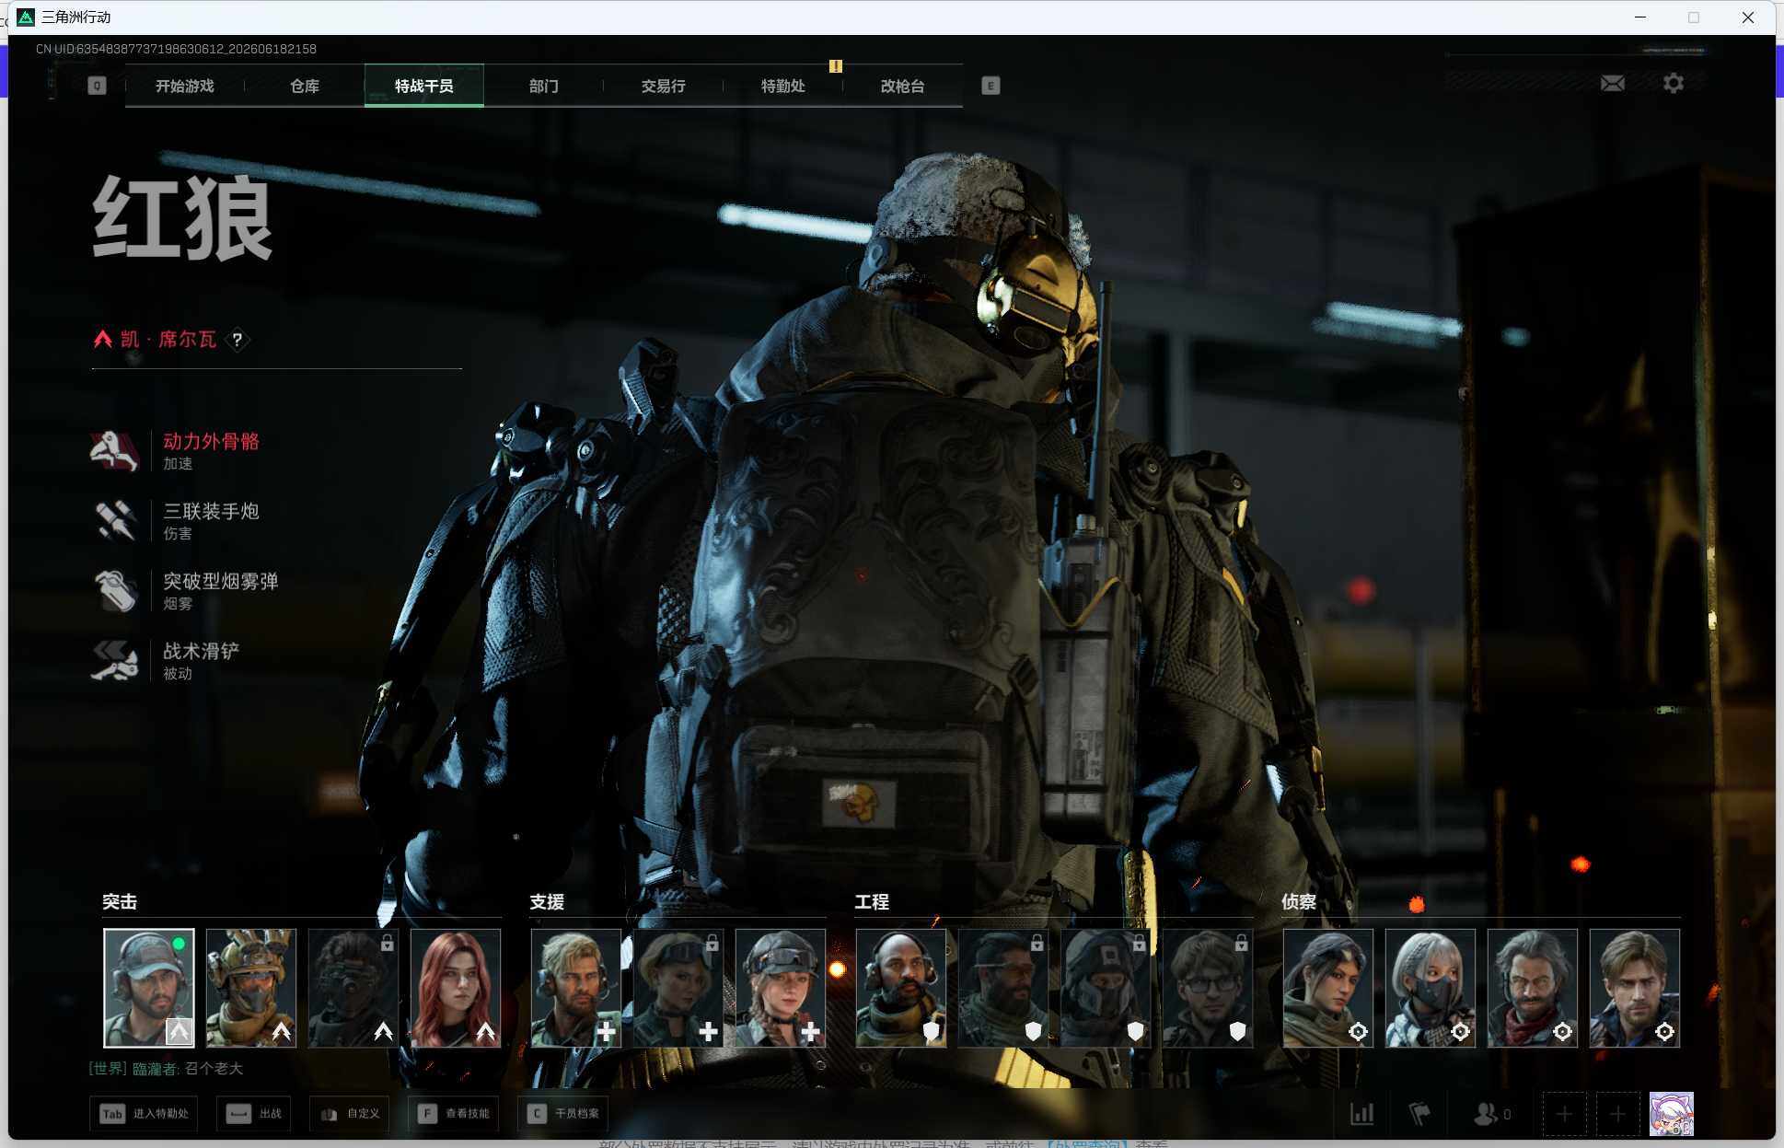
Task: Select the locked goggled 支援 operator portrait
Action: click(678, 988)
